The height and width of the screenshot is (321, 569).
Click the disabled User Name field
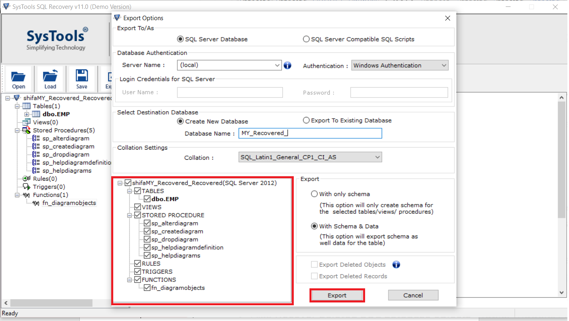[230, 92]
